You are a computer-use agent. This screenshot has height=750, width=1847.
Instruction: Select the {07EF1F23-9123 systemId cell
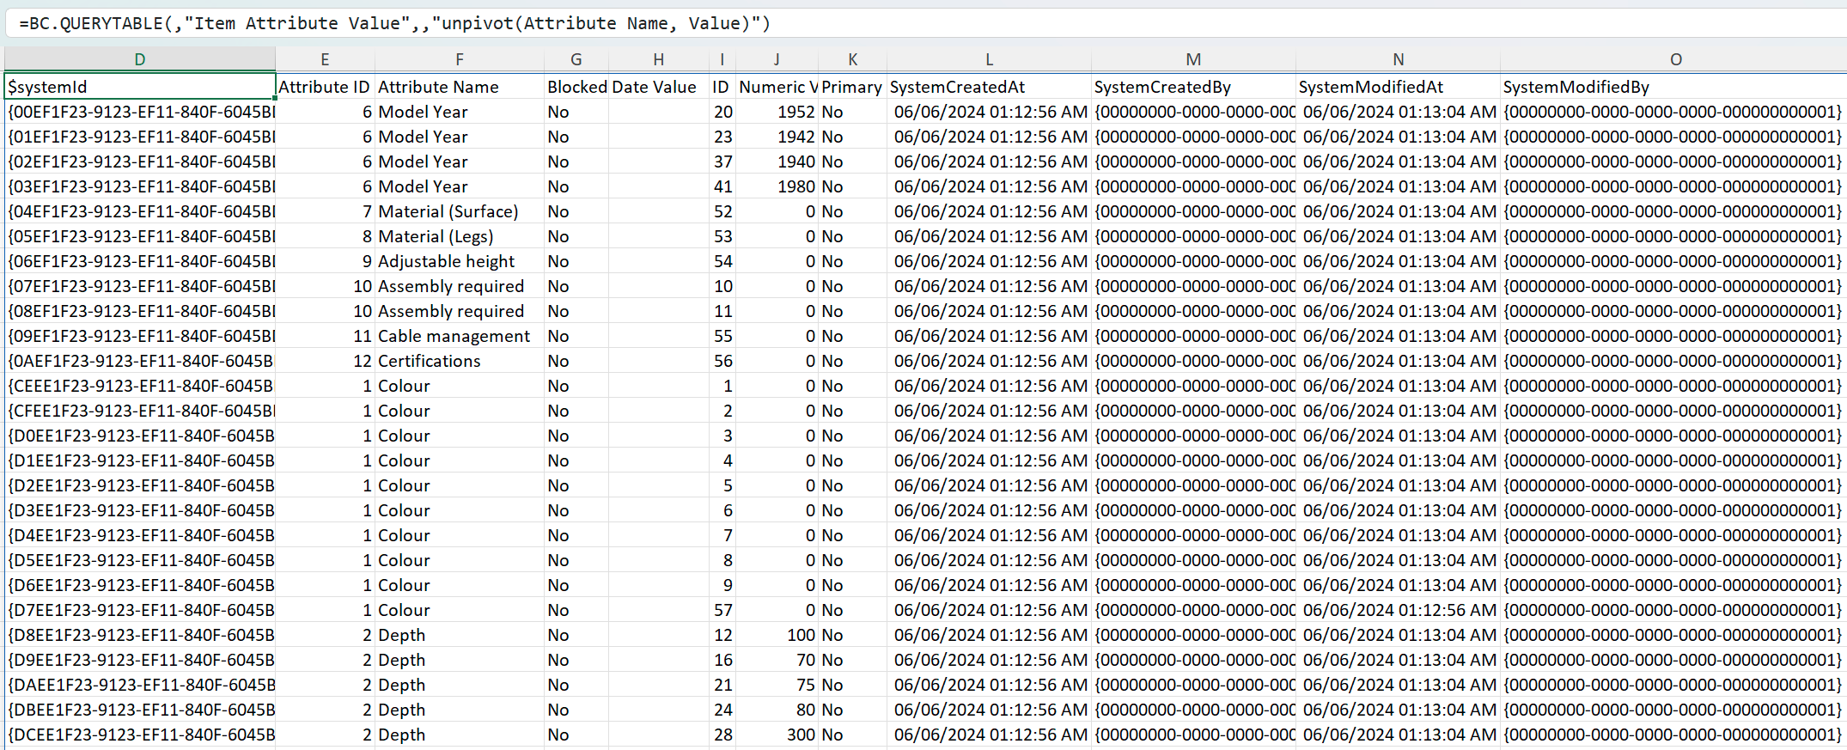[140, 286]
